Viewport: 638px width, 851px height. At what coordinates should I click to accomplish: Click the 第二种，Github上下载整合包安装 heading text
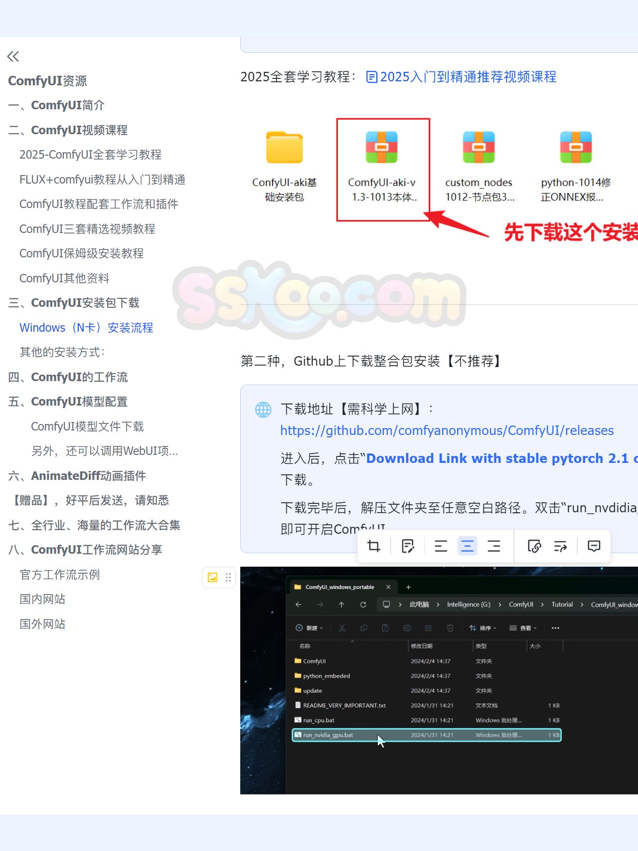click(373, 361)
